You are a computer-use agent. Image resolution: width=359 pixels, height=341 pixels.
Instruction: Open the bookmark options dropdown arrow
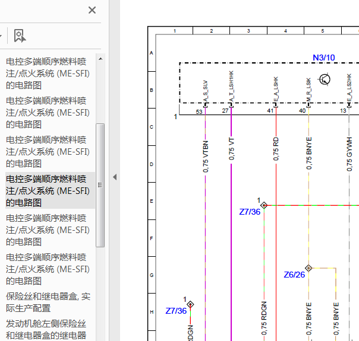coord(1,36)
